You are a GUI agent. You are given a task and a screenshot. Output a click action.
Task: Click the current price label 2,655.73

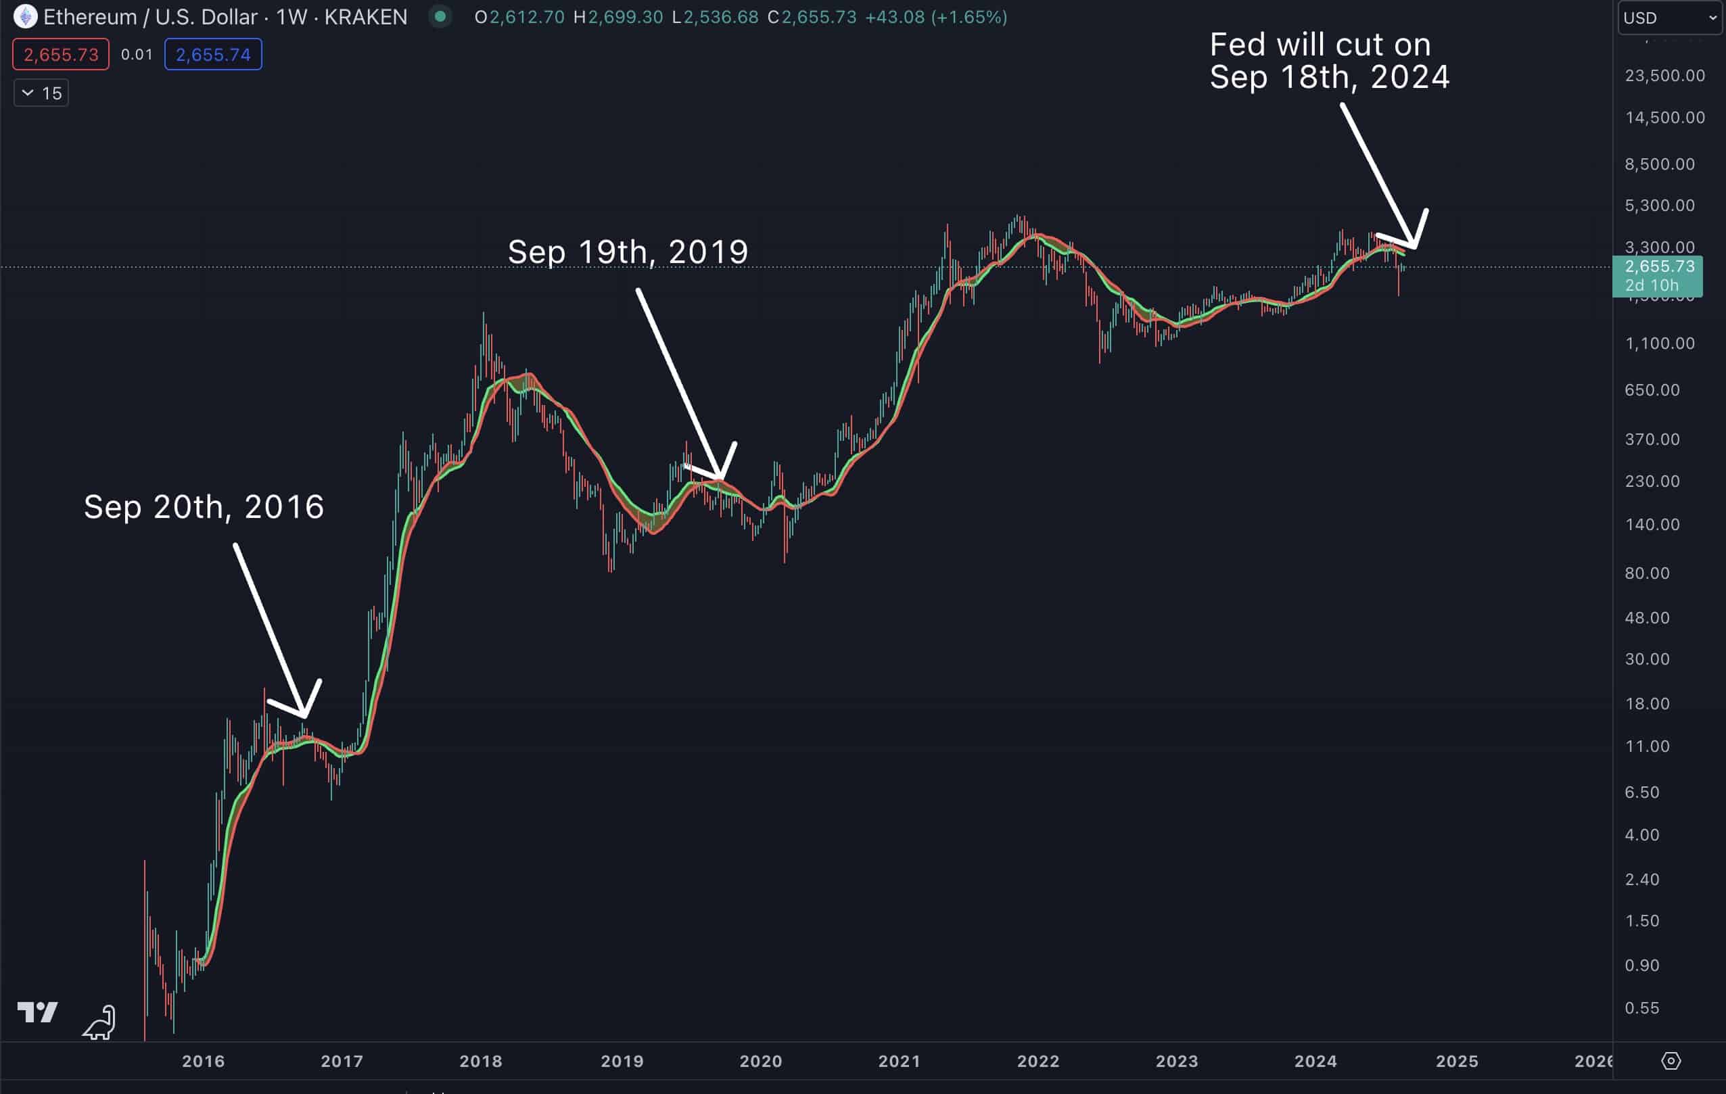(x=1660, y=266)
